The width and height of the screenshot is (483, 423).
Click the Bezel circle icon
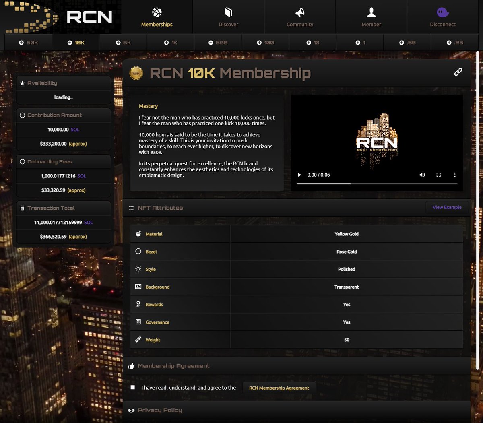tap(138, 251)
